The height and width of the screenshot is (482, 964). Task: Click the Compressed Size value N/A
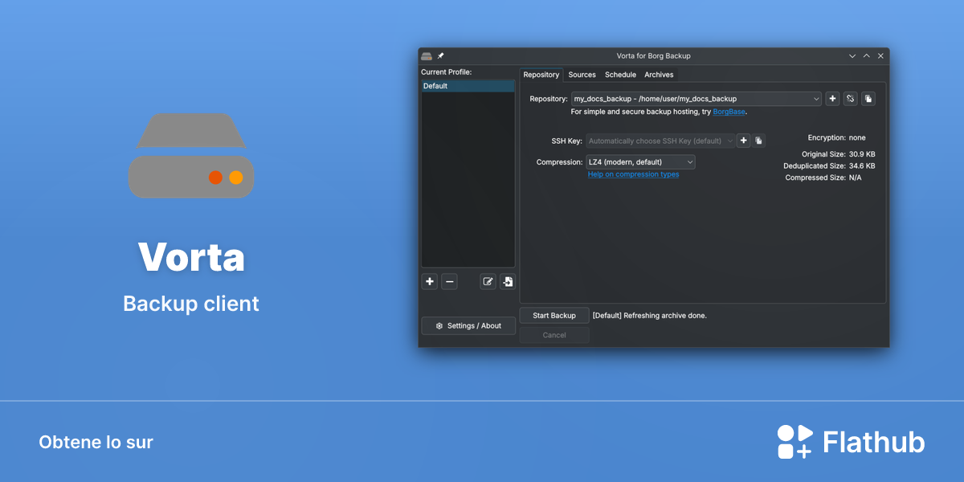[x=856, y=178]
